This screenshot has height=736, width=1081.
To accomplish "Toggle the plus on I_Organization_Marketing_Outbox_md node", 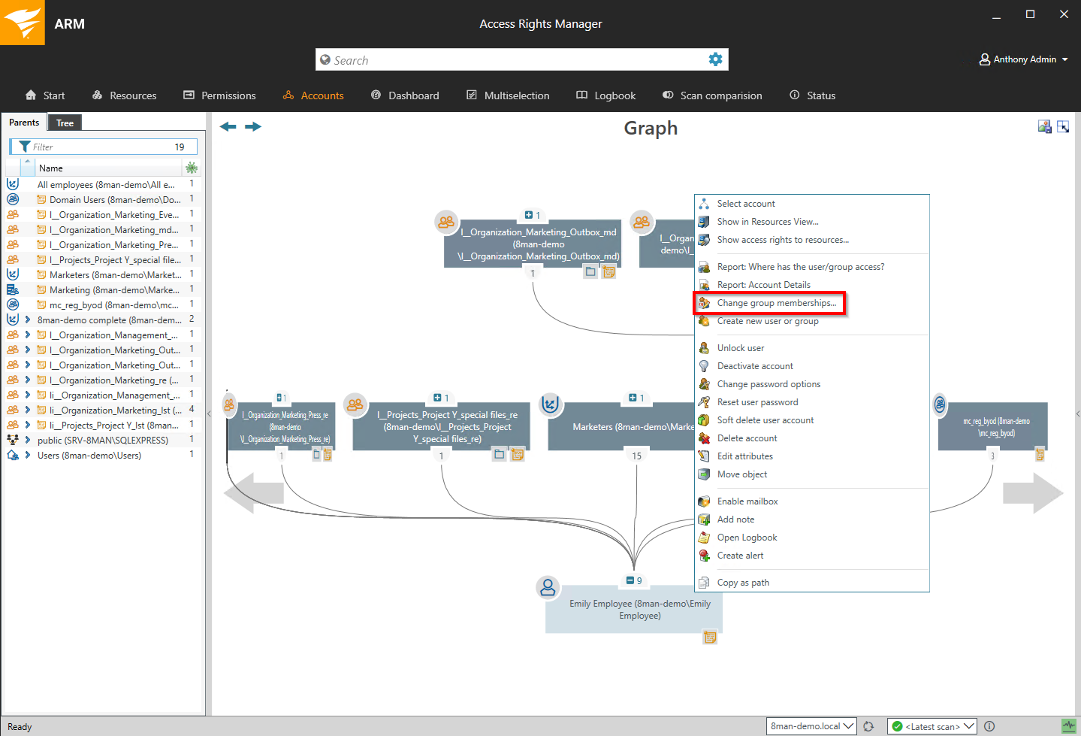I will tap(528, 215).
